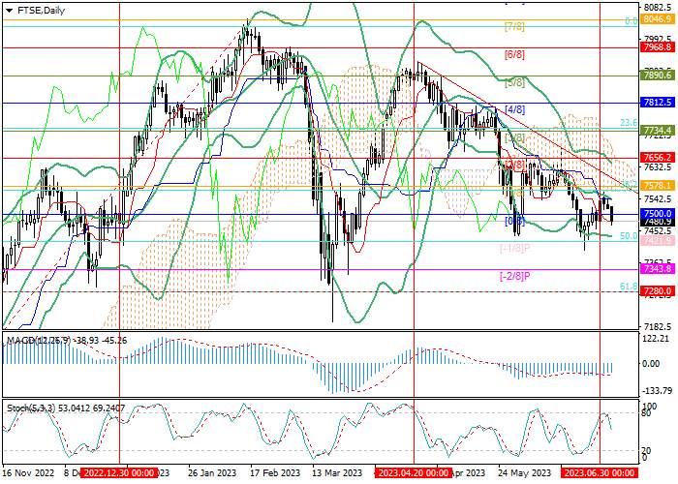The height and width of the screenshot is (484, 678).
Task: Select the FTSE,Daily chart title text
Action: coord(41,11)
